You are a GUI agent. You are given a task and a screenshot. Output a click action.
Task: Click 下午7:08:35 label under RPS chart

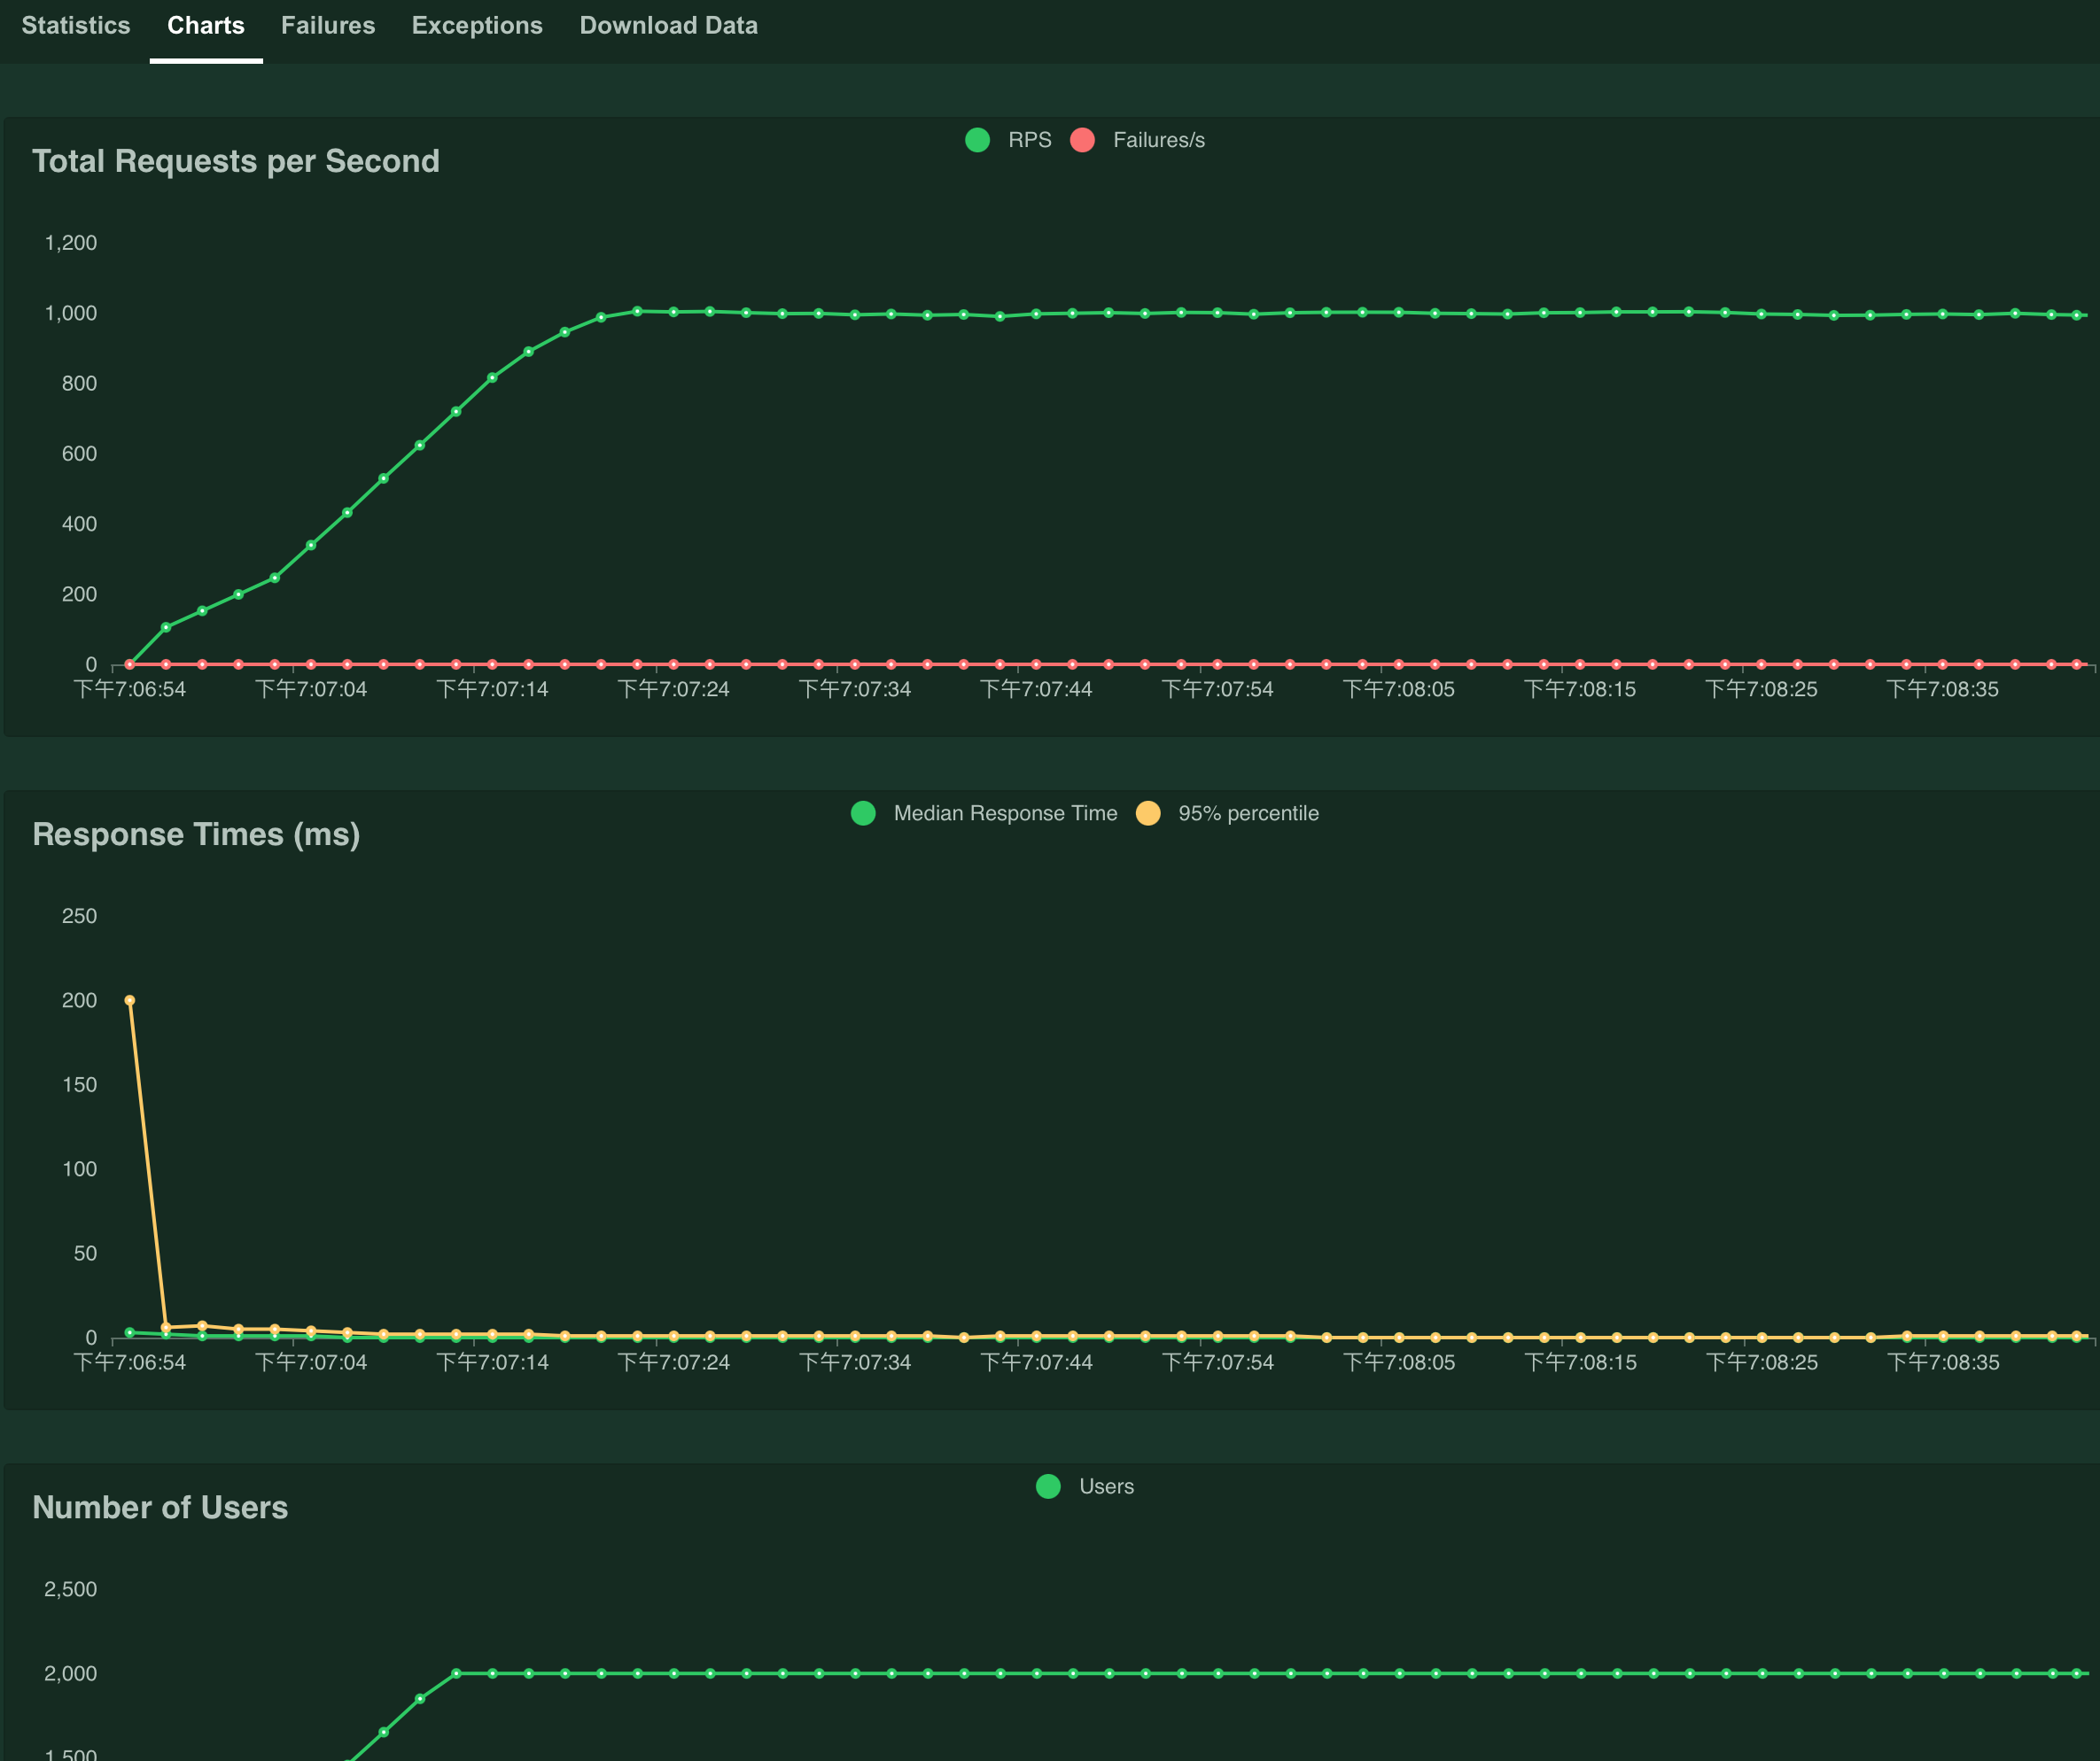1943,690
